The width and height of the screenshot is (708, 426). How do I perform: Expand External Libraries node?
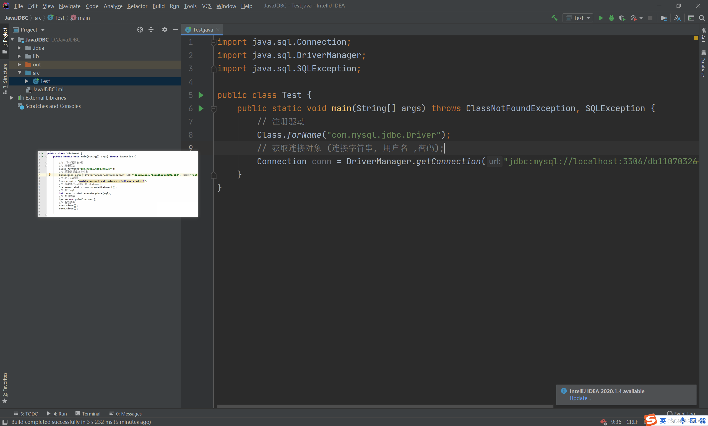tap(12, 98)
